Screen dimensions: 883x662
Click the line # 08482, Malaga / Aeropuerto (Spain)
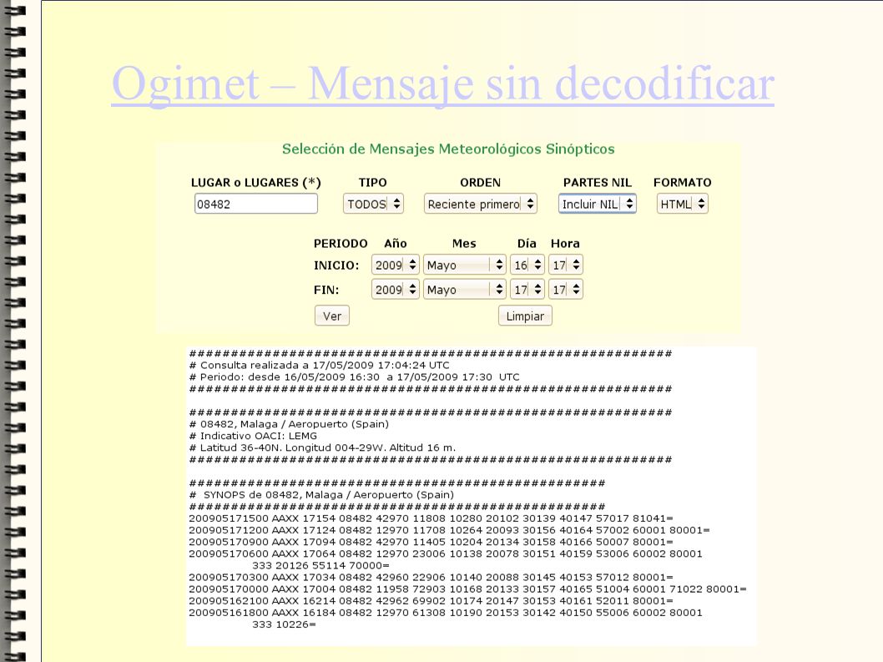point(289,424)
